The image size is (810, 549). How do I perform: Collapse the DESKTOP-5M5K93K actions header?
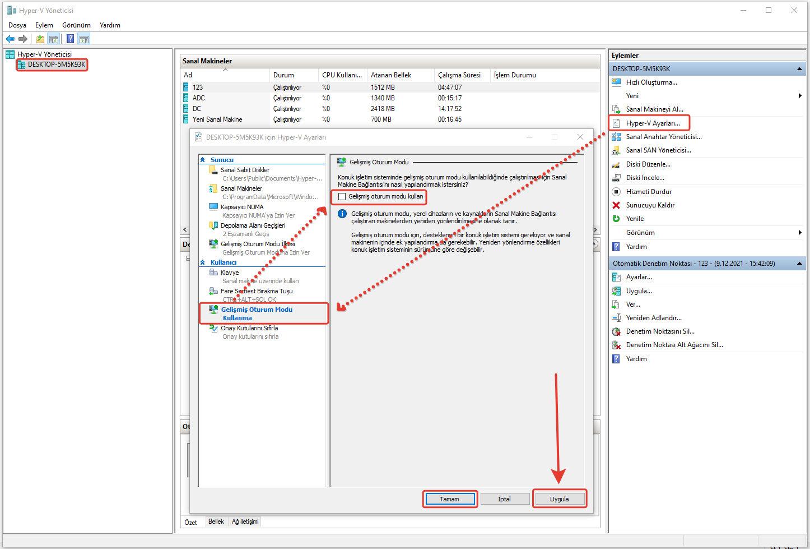coord(799,69)
